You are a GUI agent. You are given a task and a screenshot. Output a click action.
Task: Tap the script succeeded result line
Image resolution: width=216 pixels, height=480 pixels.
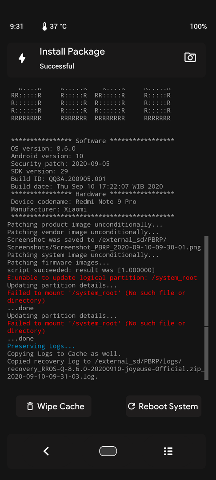(x=81, y=270)
